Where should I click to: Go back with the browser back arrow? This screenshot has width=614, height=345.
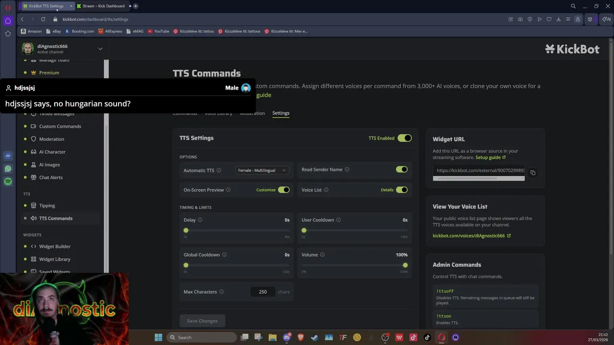click(x=22, y=19)
